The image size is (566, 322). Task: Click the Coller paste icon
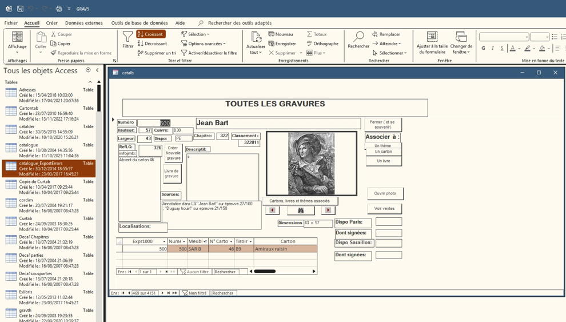click(x=41, y=37)
